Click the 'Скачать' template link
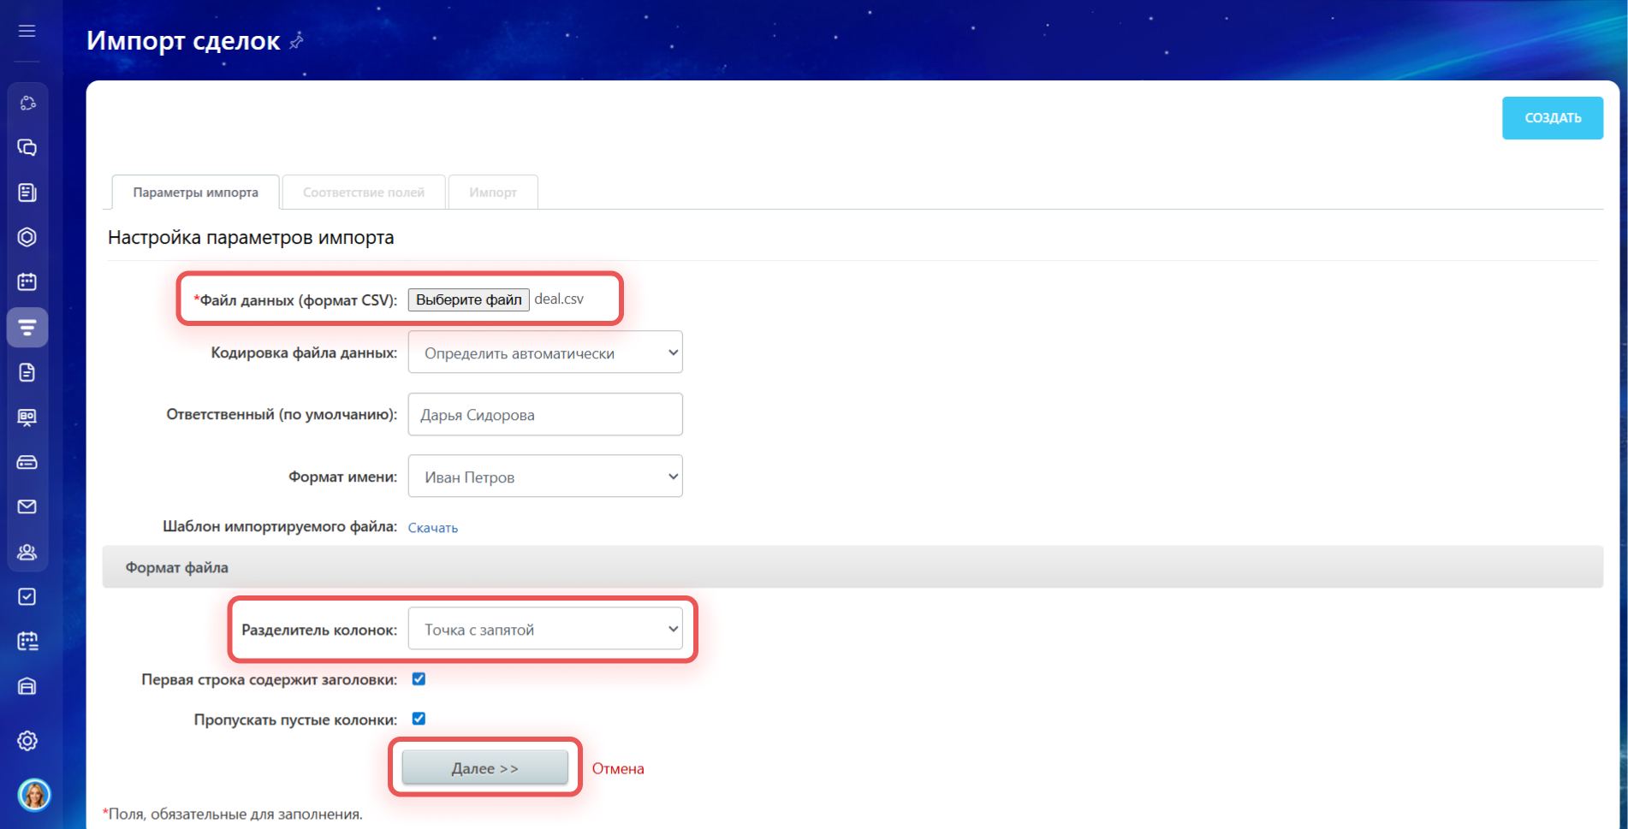This screenshot has width=1628, height=829. [x=432, y=528]
